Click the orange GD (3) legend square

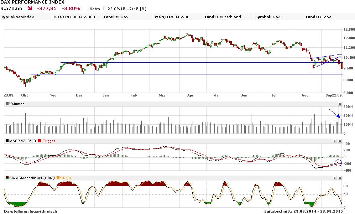coord(58,178)
